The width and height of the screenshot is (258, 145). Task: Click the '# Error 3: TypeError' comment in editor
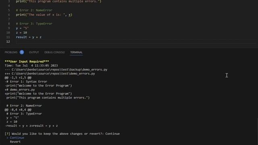point(34,24)
